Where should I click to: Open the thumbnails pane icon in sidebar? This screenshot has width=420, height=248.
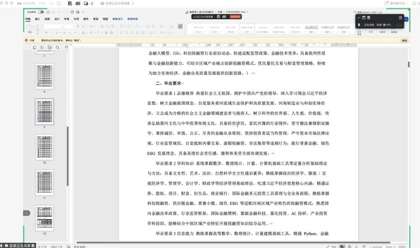tap(34, 48)
